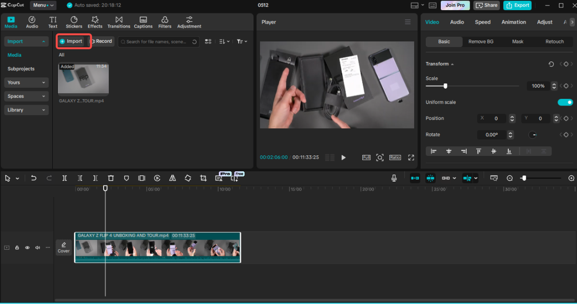Click the Split tool in the timeline toolbar
Viewport: 577px width, 304px height.
65,178
